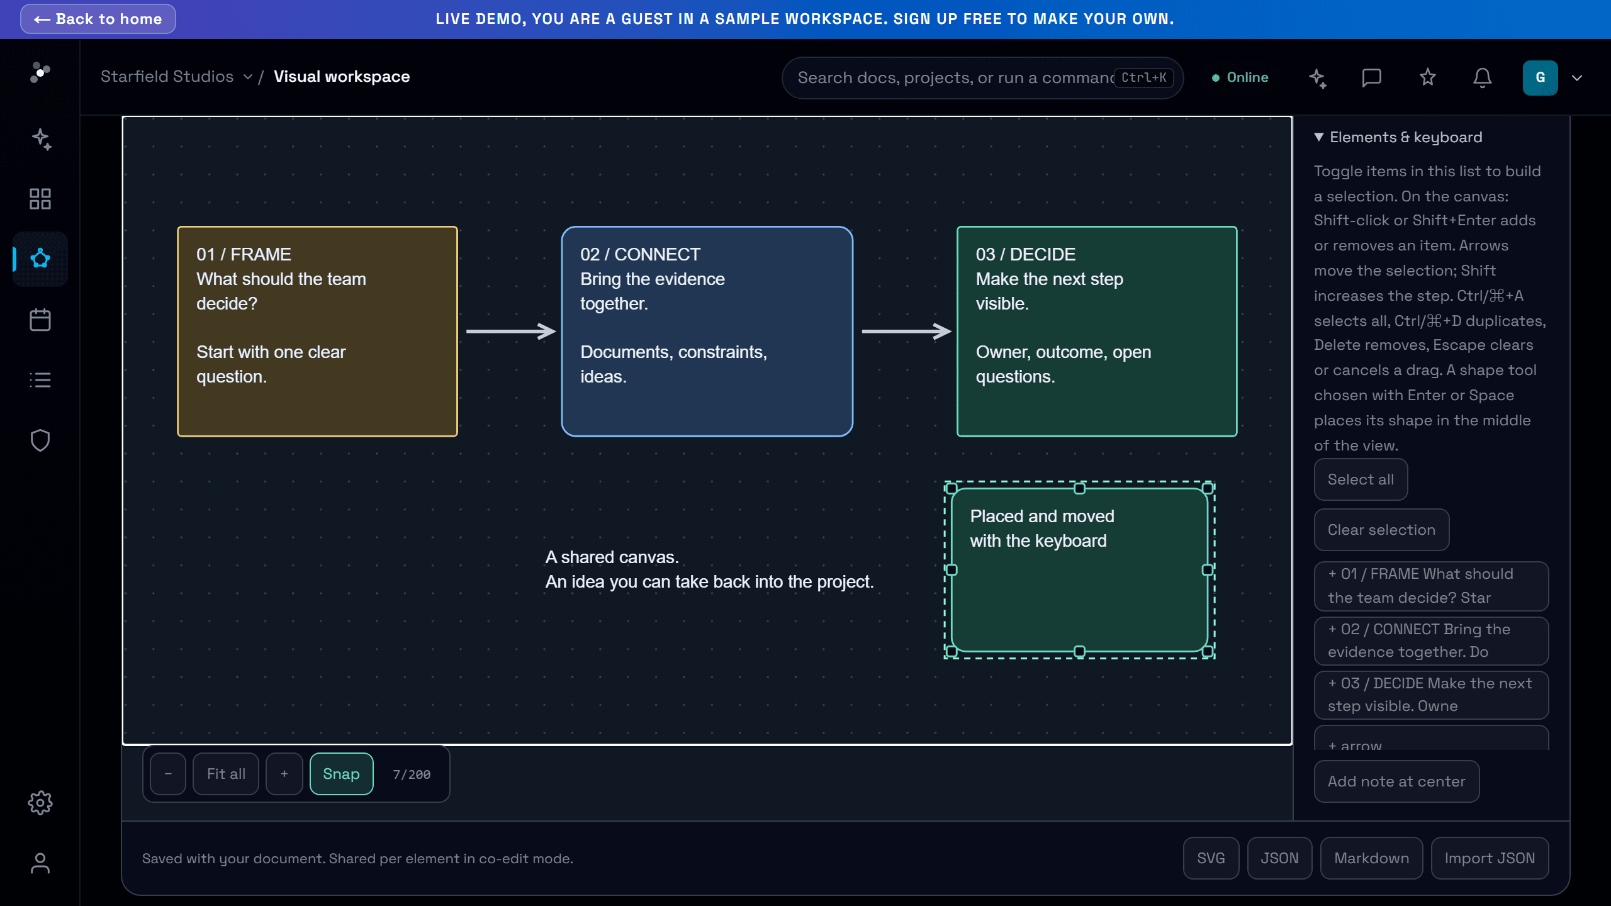Open the user profile icon in sidebar
Viewport: 1611px width, 906px height.
click(40, 863)
